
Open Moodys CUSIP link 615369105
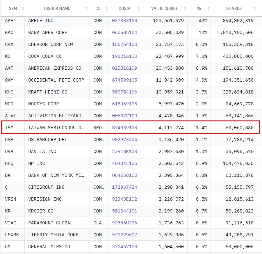124,104
